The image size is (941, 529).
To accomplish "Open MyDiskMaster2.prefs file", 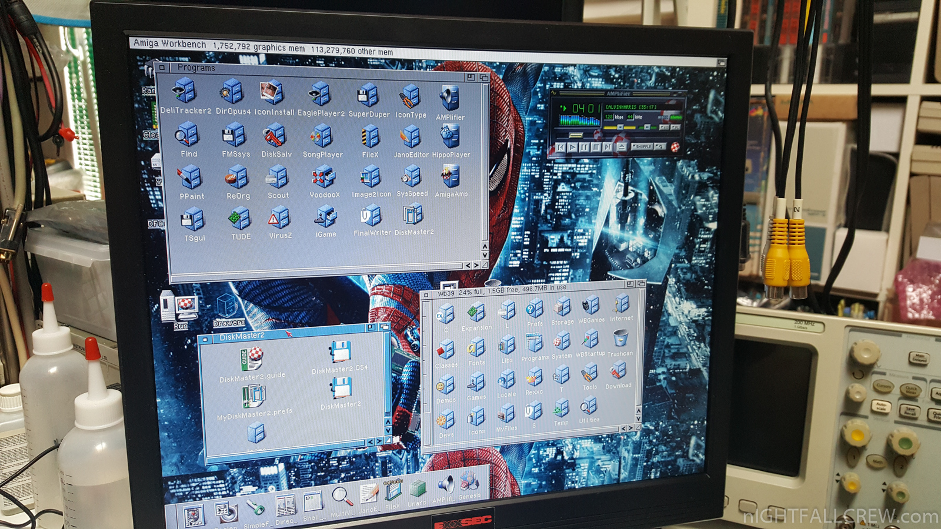I will [253, 397].
